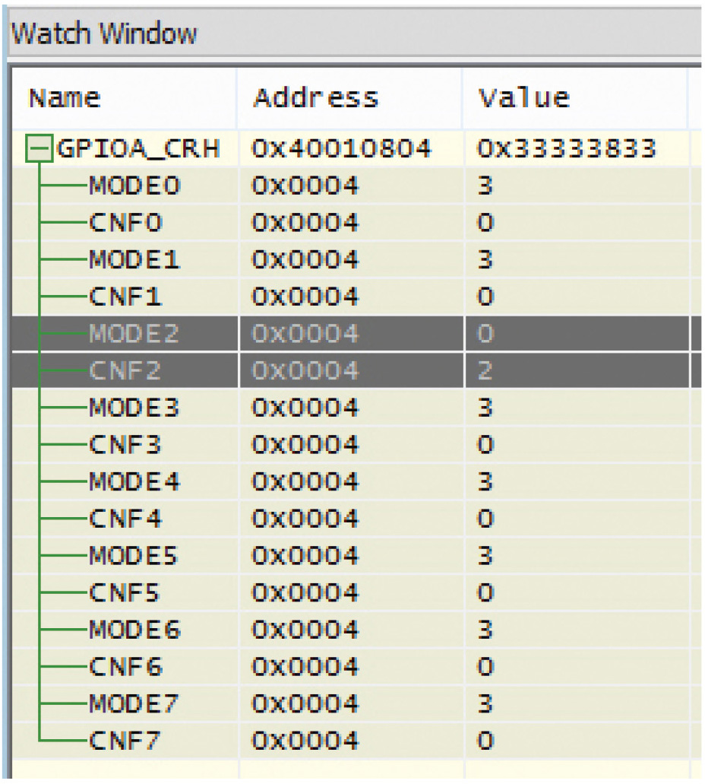Click the value 2 of CNF2
This screenshot has height=784, width=705.
point(485,370)
